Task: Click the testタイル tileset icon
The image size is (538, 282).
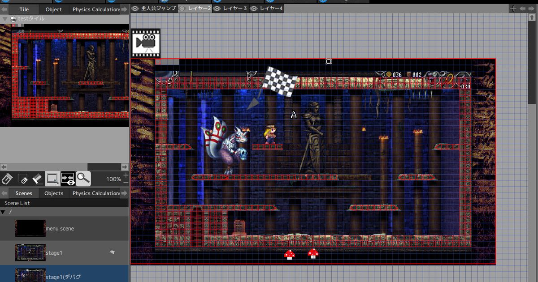Action: tap(13, 19)
